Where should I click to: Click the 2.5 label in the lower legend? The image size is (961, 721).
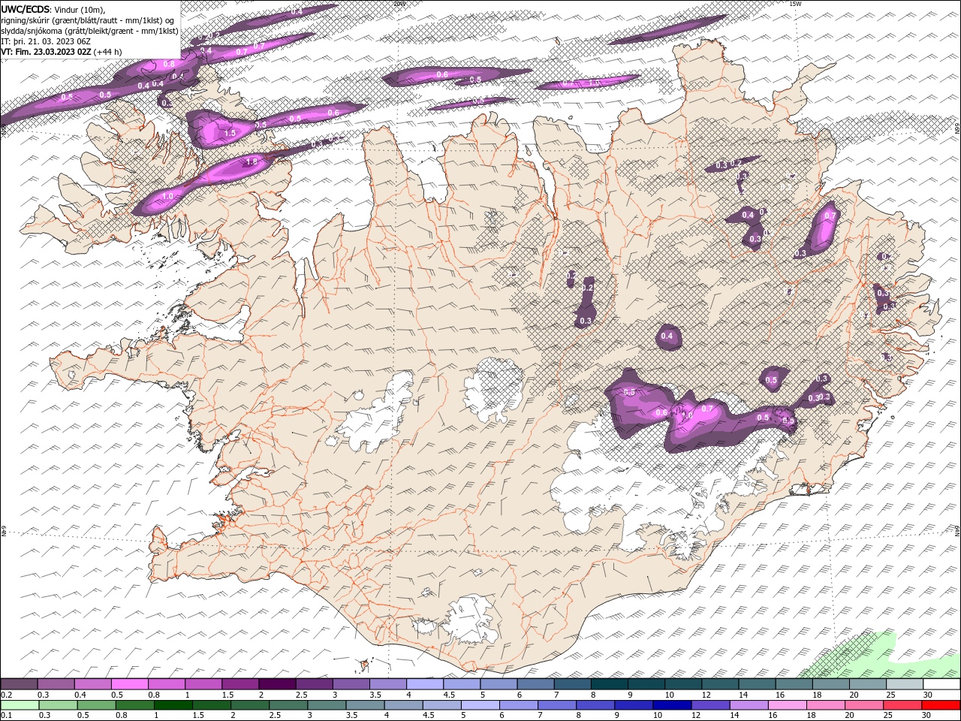(x=276, y=716)
